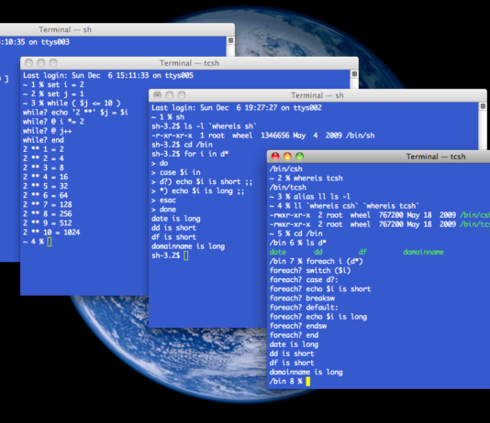Click the zoom button of the ttys002 sh window
This screenshot has height=423, width=490.
pos(182,95)
